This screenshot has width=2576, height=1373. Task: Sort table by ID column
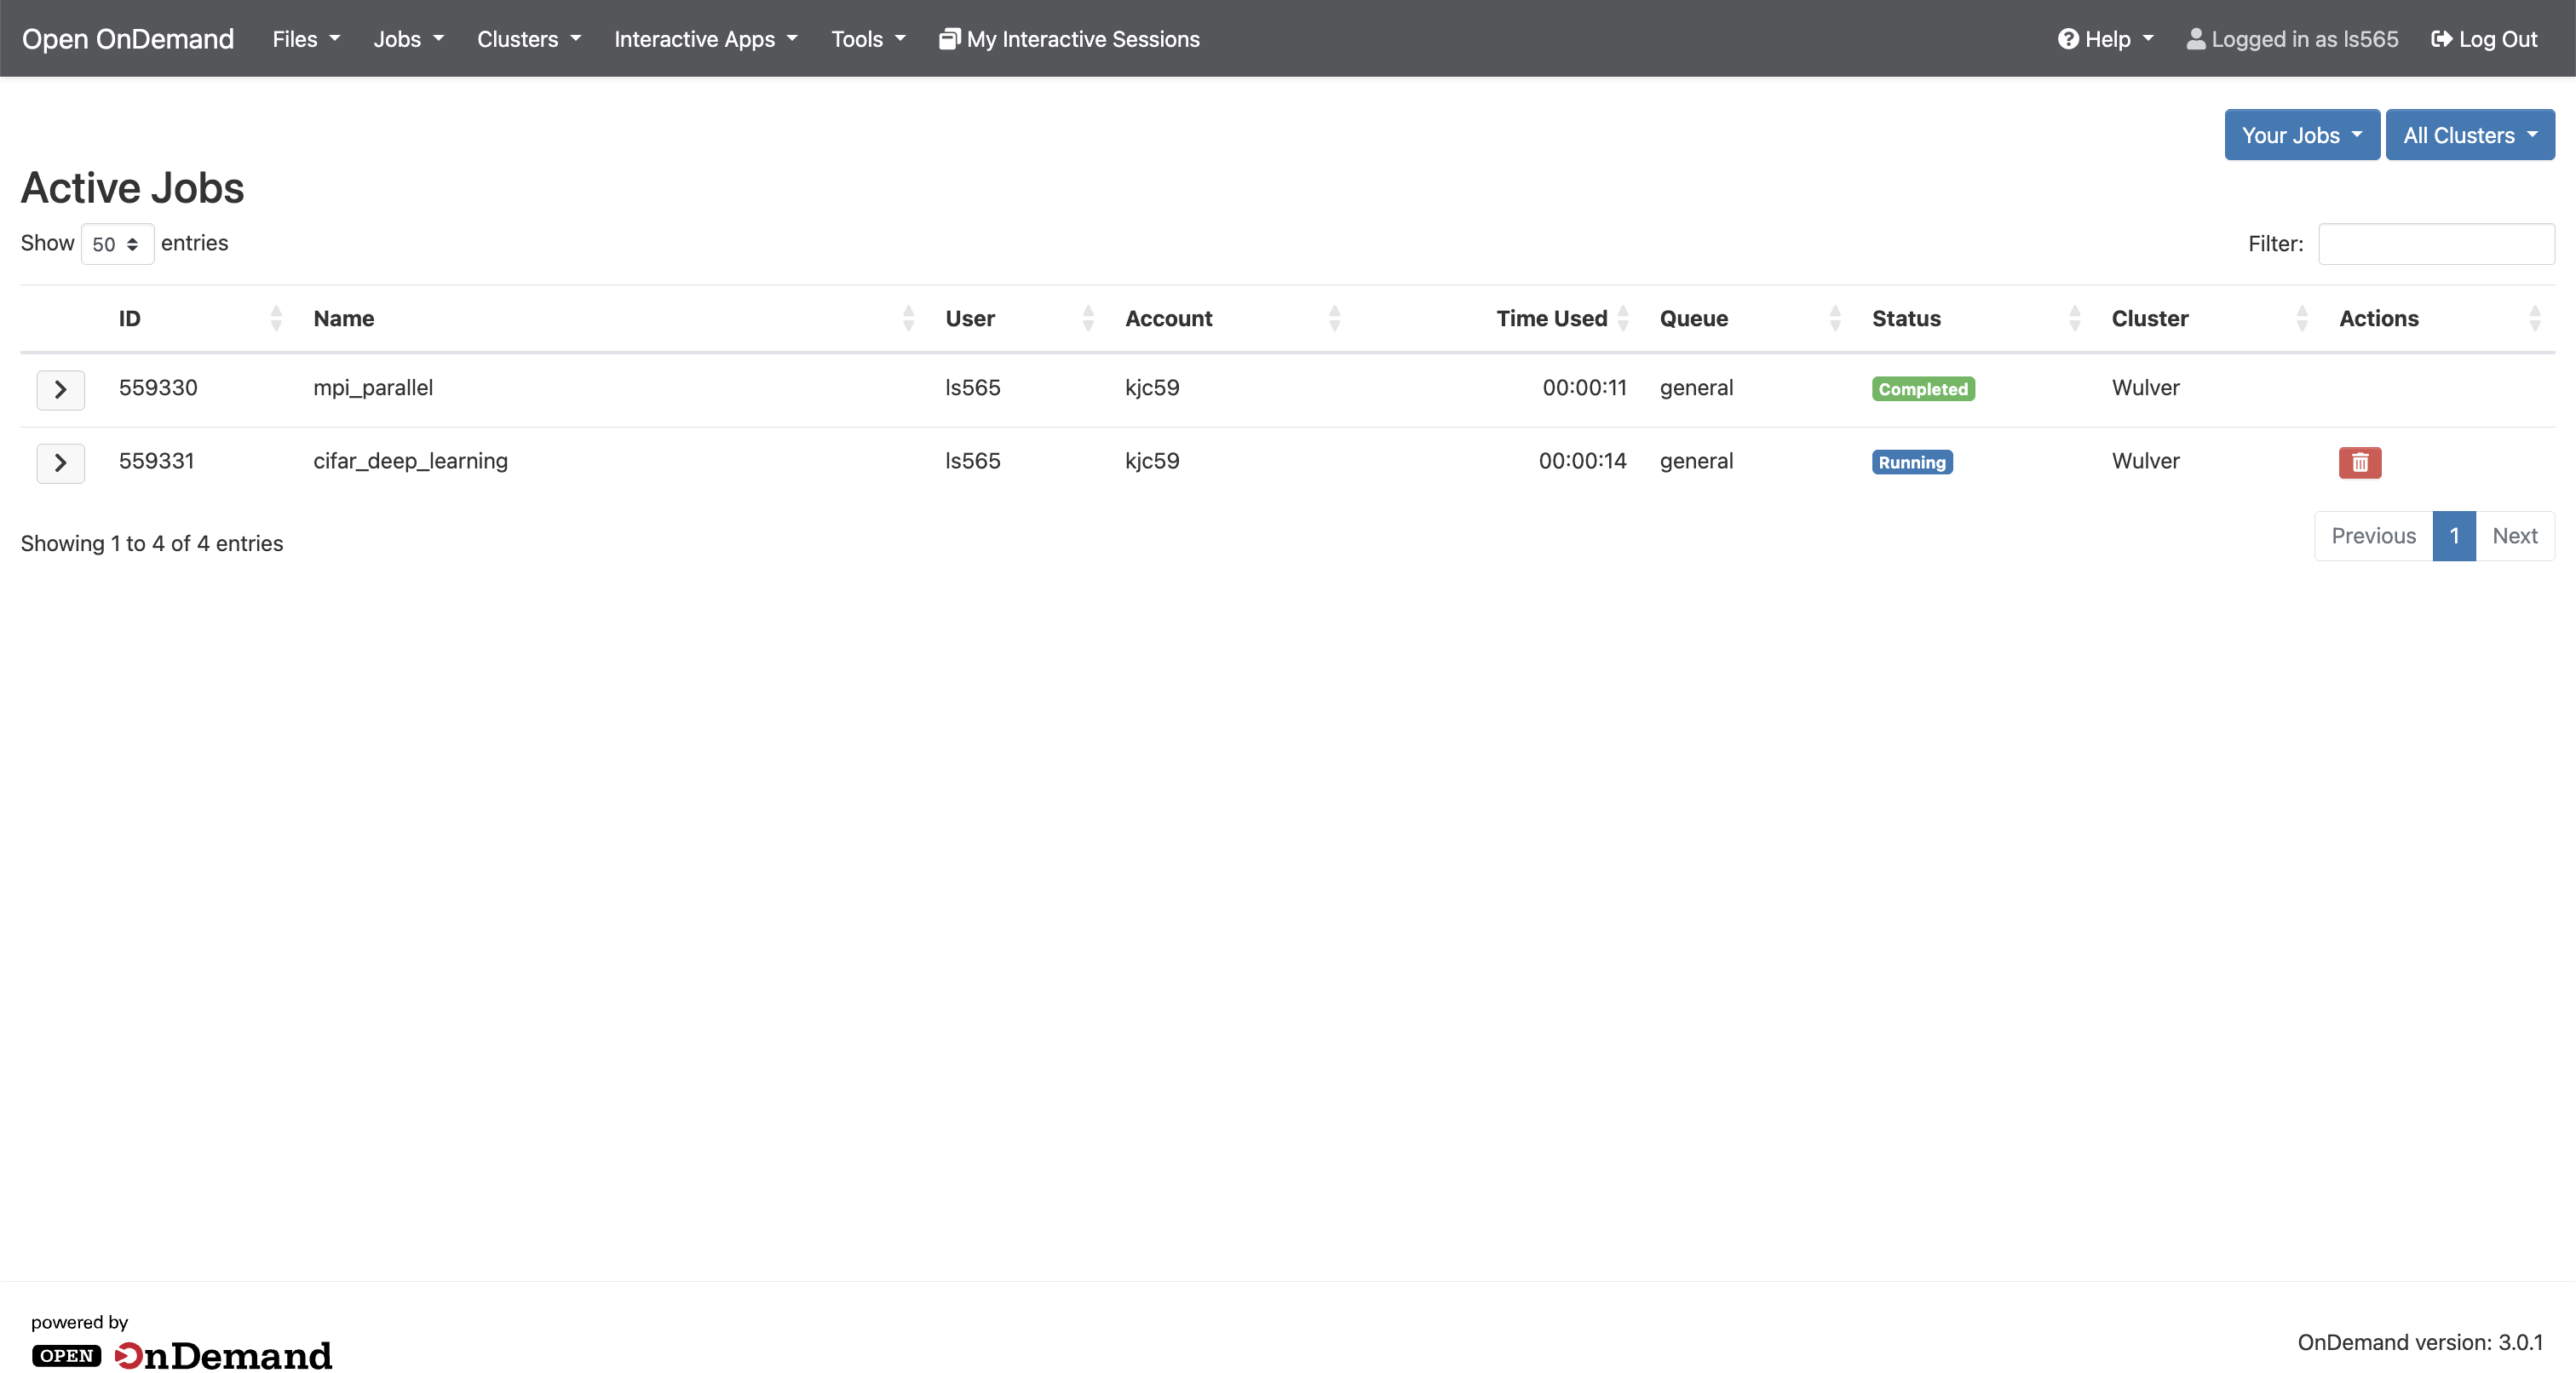click(199, 318)
